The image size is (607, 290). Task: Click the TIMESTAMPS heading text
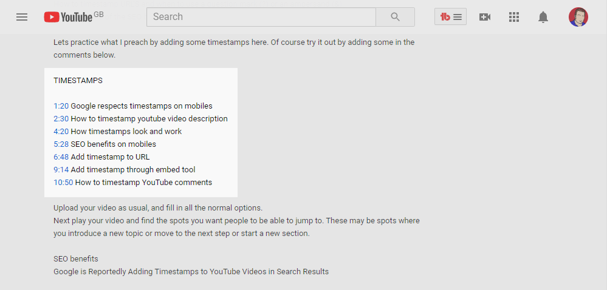point(78,81)
